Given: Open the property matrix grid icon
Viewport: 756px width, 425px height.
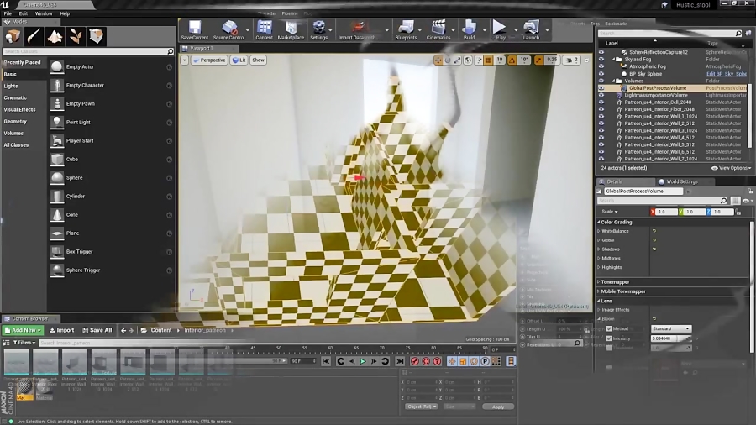Looking at the screenshot, I should (x=735, y=201).
